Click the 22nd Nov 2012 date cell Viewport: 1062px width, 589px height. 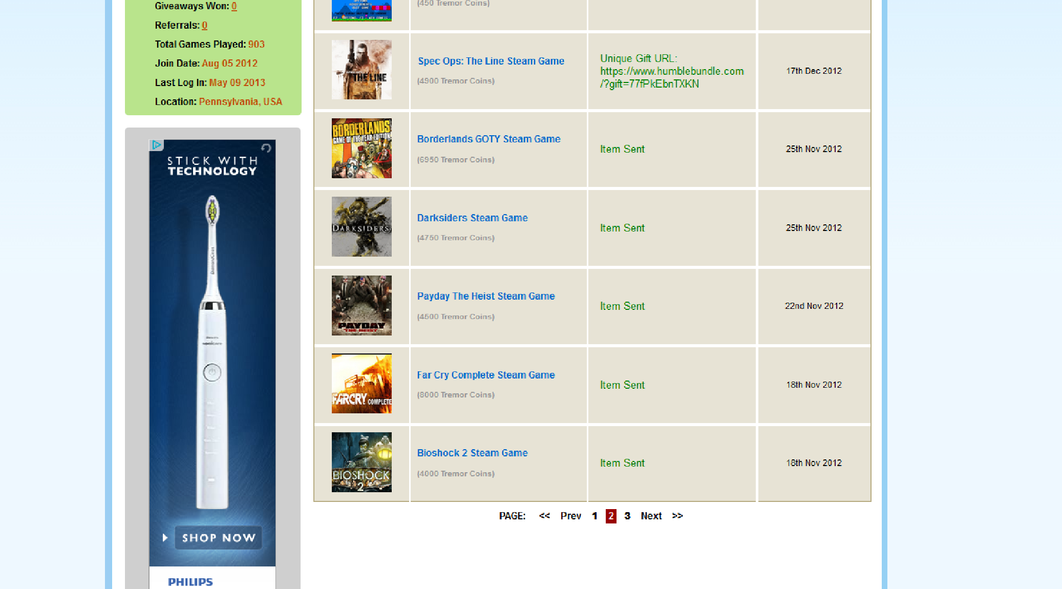coord(814,306)
